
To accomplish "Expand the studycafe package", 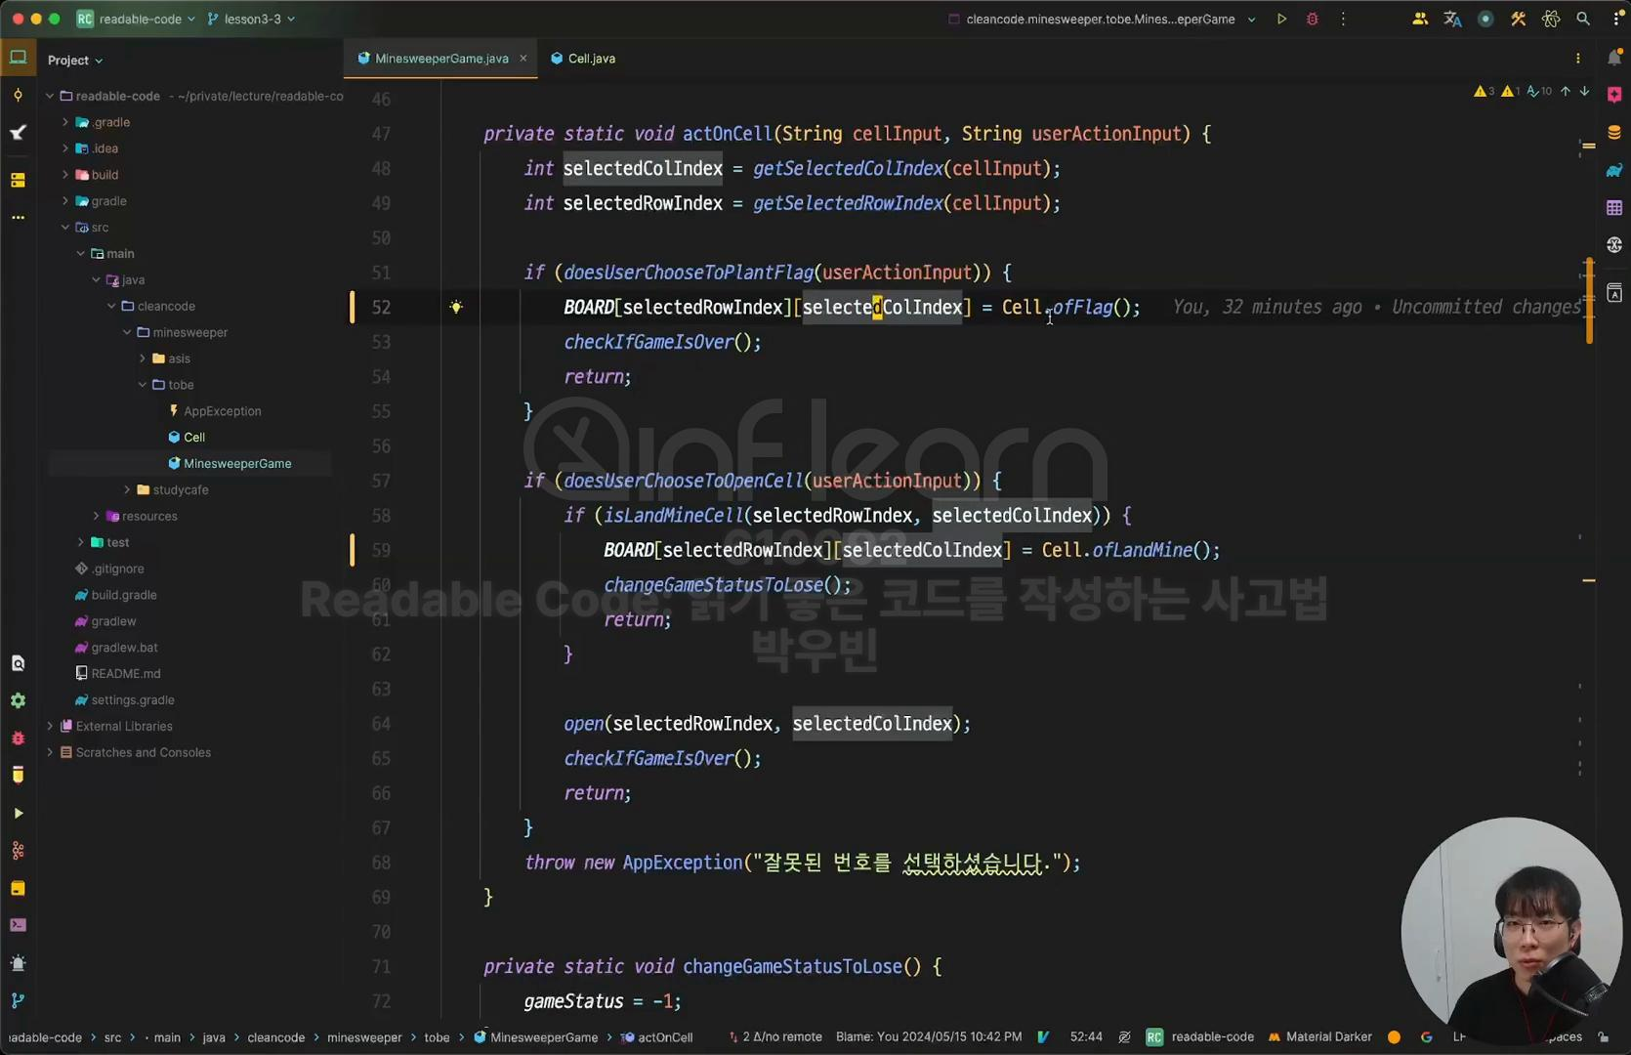I will [x=127, y=489].
